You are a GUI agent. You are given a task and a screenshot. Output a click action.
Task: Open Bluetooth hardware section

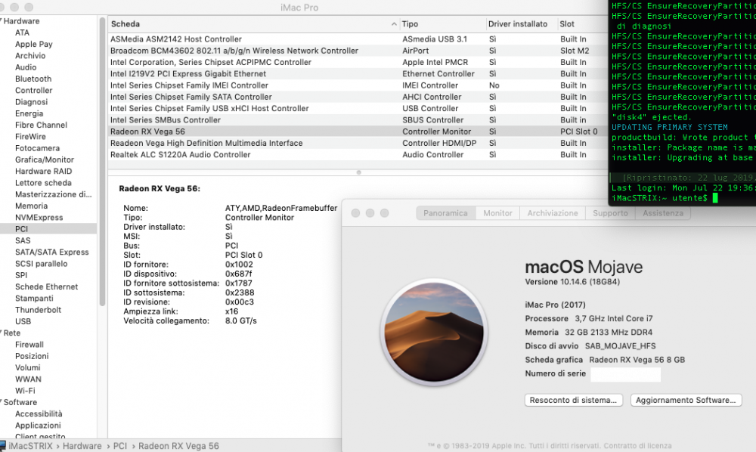coord(33,79)
